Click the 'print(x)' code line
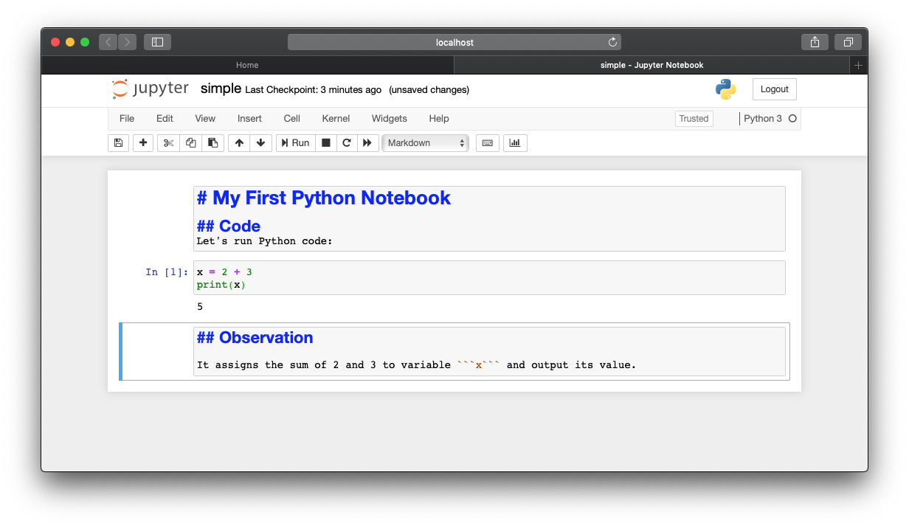This screenshot has width=909, height=526. tap(221, 285)
